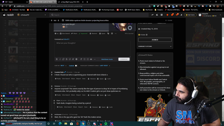
Task: Insert a numbered list in the comment editor
Action: 87,59
